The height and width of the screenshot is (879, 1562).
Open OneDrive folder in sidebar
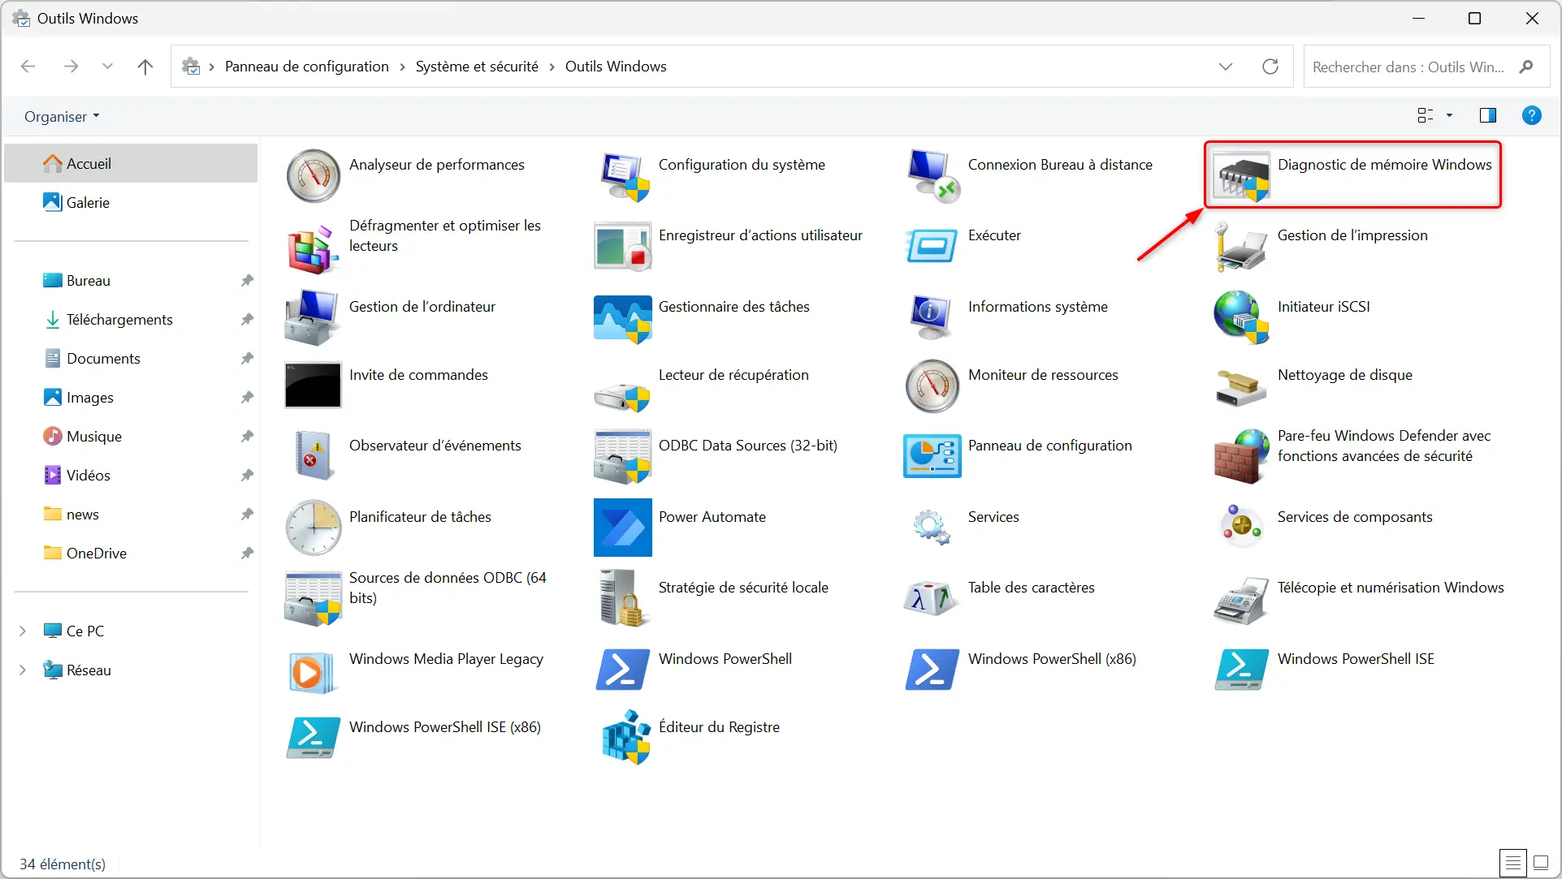coord(131,553)
